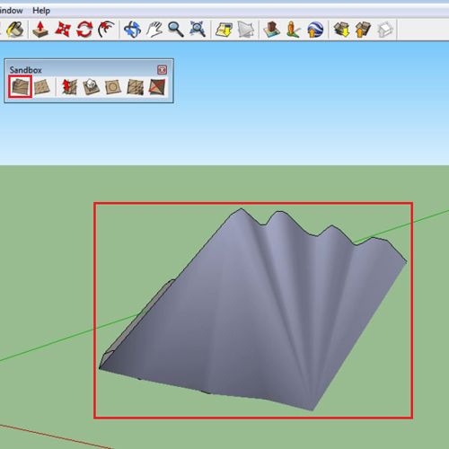Click the Get Current View icon

[224, 30]
